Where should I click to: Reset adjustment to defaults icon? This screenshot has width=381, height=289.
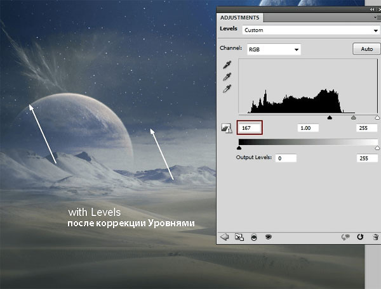pyautogui.click(x=360, y=237)
